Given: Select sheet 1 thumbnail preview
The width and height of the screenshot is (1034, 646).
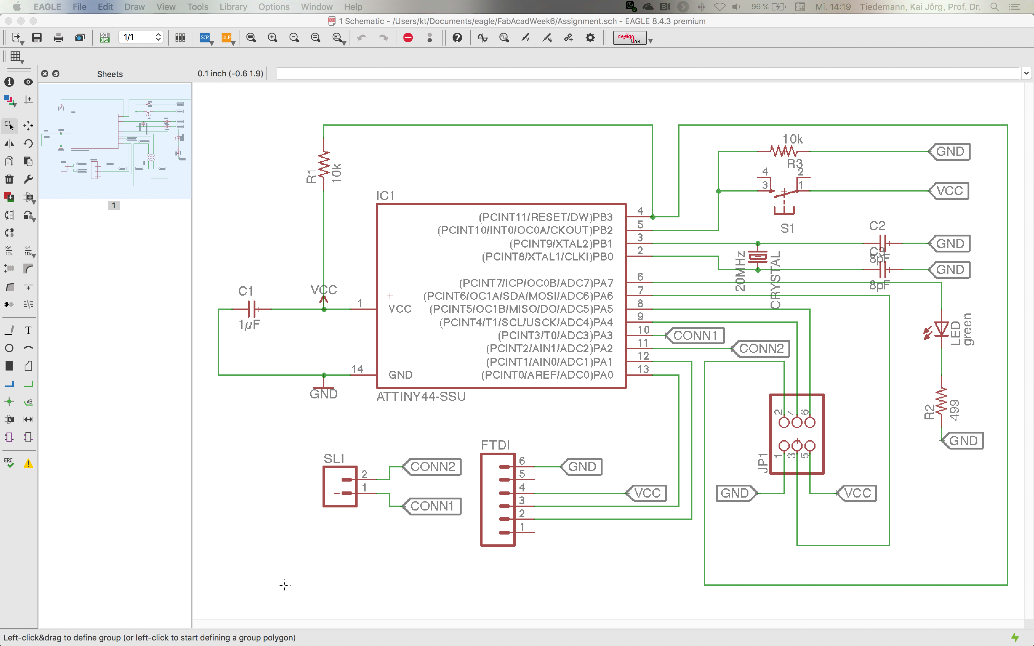Looking at the screenshot, I should (x=115, y=141).
